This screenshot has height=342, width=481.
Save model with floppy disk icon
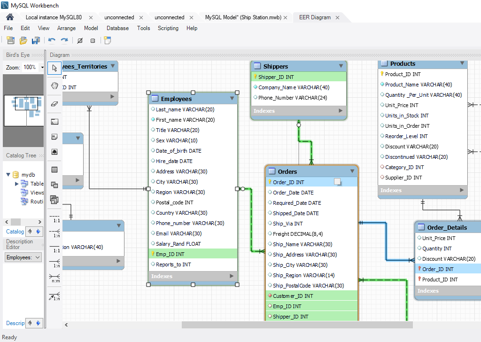coord(36,40)
